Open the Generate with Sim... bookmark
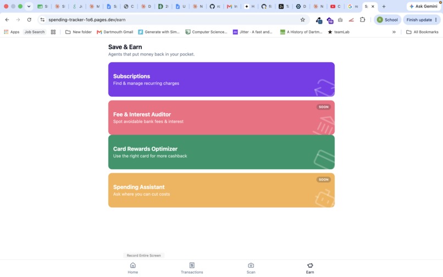Screen dimensions: 443x277 pyautogui.click(x=159, y=32)
